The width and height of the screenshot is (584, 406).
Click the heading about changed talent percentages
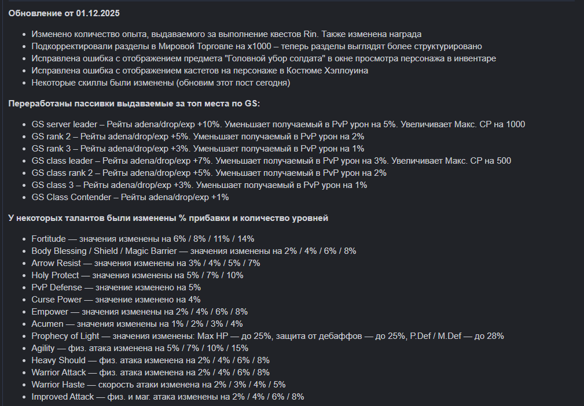[x=168, y=218]
